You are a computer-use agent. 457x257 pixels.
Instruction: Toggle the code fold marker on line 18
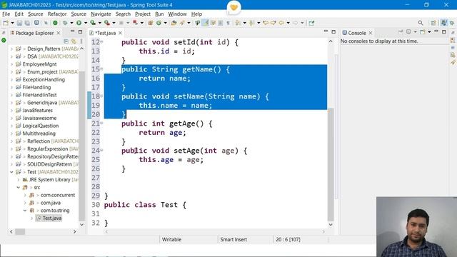click(x=101, y=96)
